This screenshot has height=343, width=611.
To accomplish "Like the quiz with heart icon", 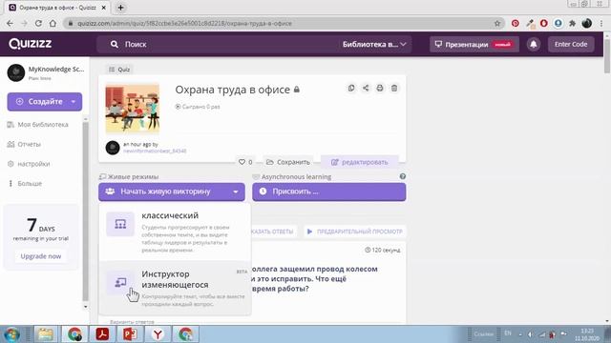I will click(242, 162).
